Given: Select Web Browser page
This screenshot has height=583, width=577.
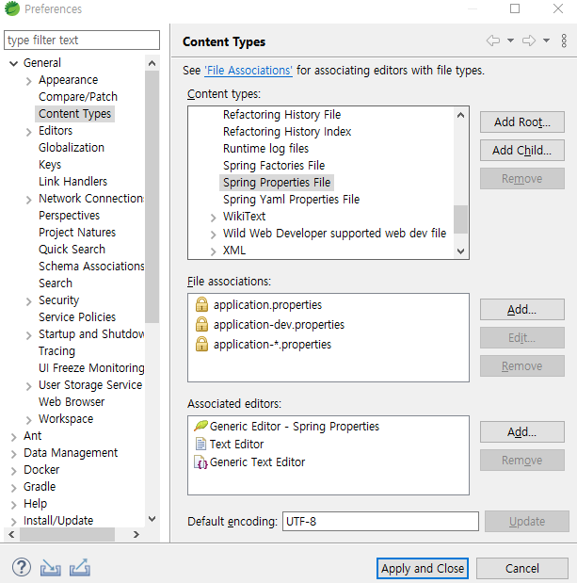Looking at the screenshot, I should coord(72,401).
